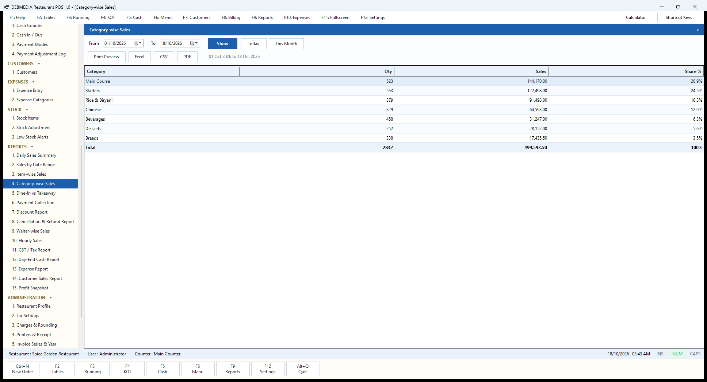Click the Alt+Q Quit button
Viewport: 707px width, 382px height.
click(x=303, y=369)
